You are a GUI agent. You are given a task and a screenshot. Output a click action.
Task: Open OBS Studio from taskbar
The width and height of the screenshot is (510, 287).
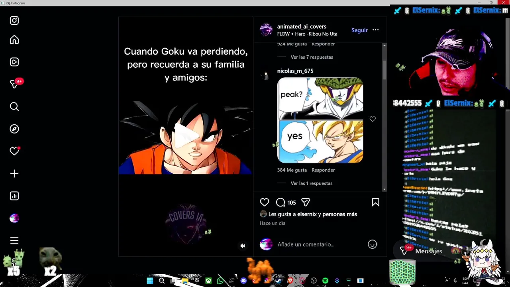coord(314,281)
